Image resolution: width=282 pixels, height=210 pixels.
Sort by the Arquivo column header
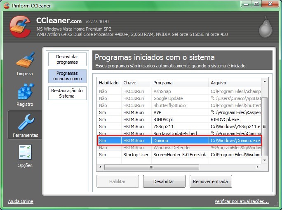tap(235, 83)
